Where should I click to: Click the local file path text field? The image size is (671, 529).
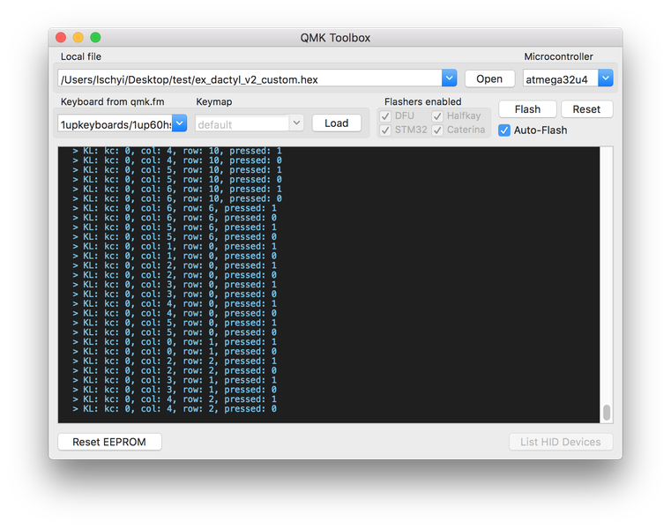250,79
